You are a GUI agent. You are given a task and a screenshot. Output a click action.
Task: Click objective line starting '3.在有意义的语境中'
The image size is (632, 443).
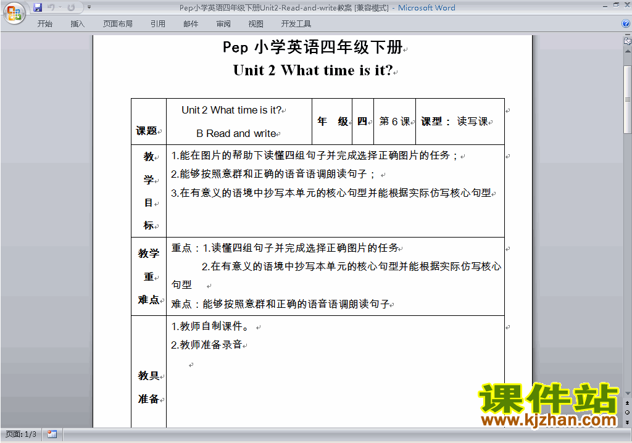[x=331, y=193]
